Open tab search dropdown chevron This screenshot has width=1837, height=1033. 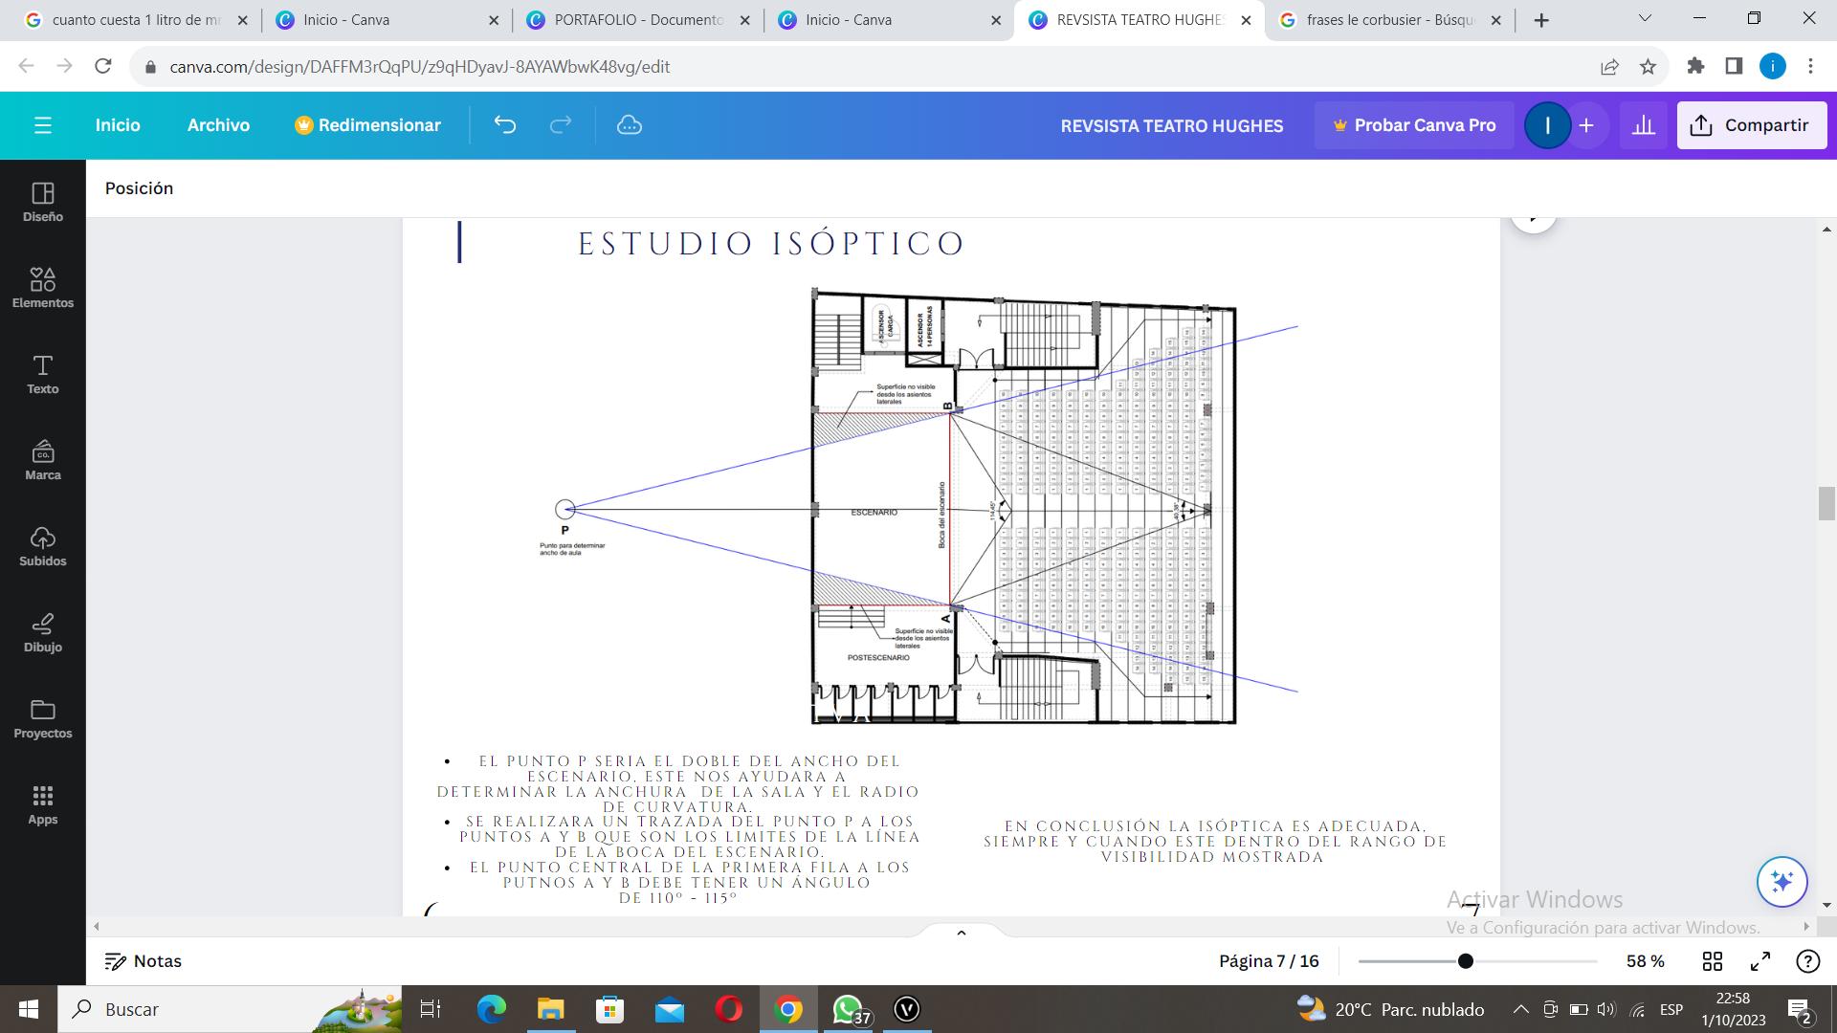[x=1645, y=18]
